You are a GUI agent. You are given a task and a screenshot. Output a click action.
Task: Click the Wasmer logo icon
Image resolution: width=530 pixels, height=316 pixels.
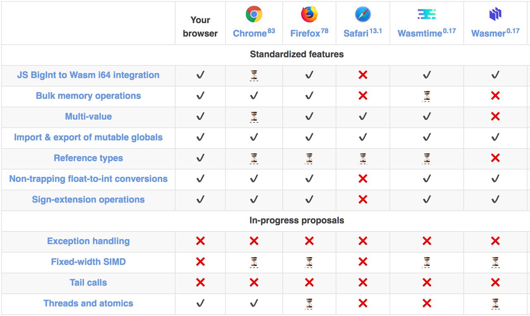(495, 14)
